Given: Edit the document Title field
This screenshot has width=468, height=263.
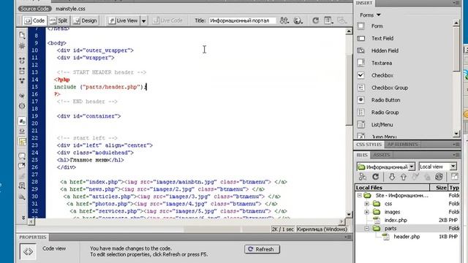Looking at the screenshot, I should (242, 20).
